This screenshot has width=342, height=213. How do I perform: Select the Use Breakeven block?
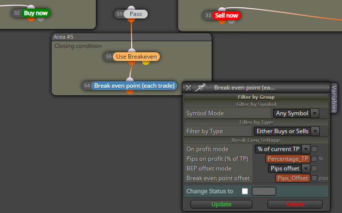[136, 57]
